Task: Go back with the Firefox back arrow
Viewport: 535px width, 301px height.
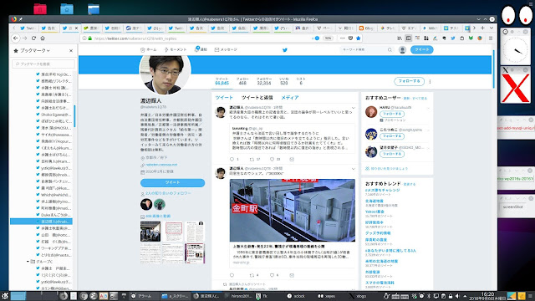Action: click(x=16, y=38)
